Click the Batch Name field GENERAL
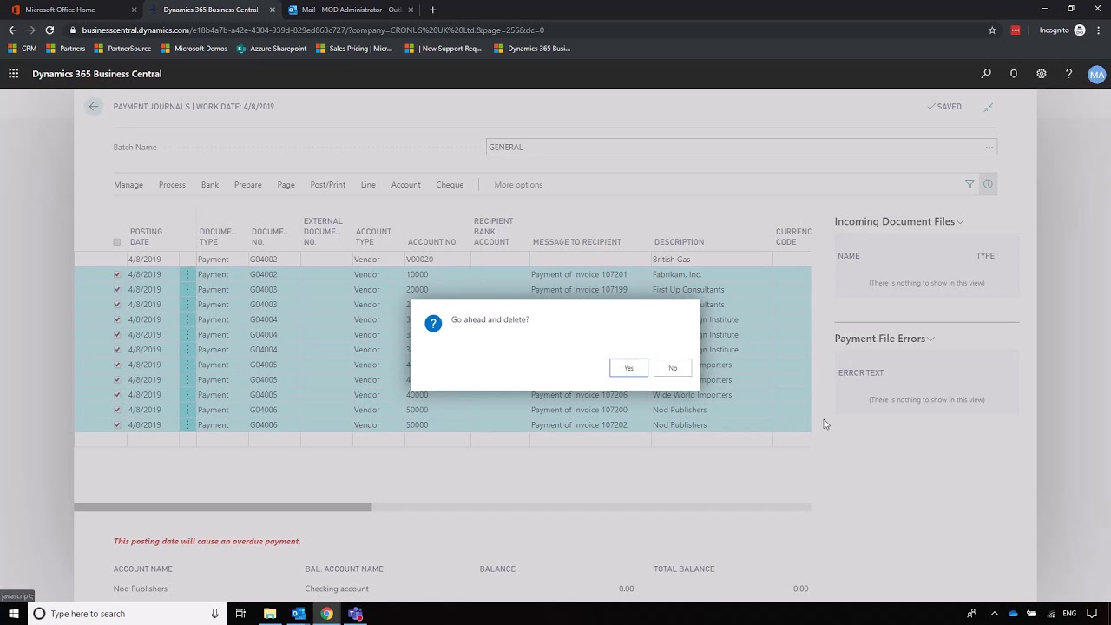Image resolution: width=1111 pixels, height=625 pixels. tap(741, 148)
